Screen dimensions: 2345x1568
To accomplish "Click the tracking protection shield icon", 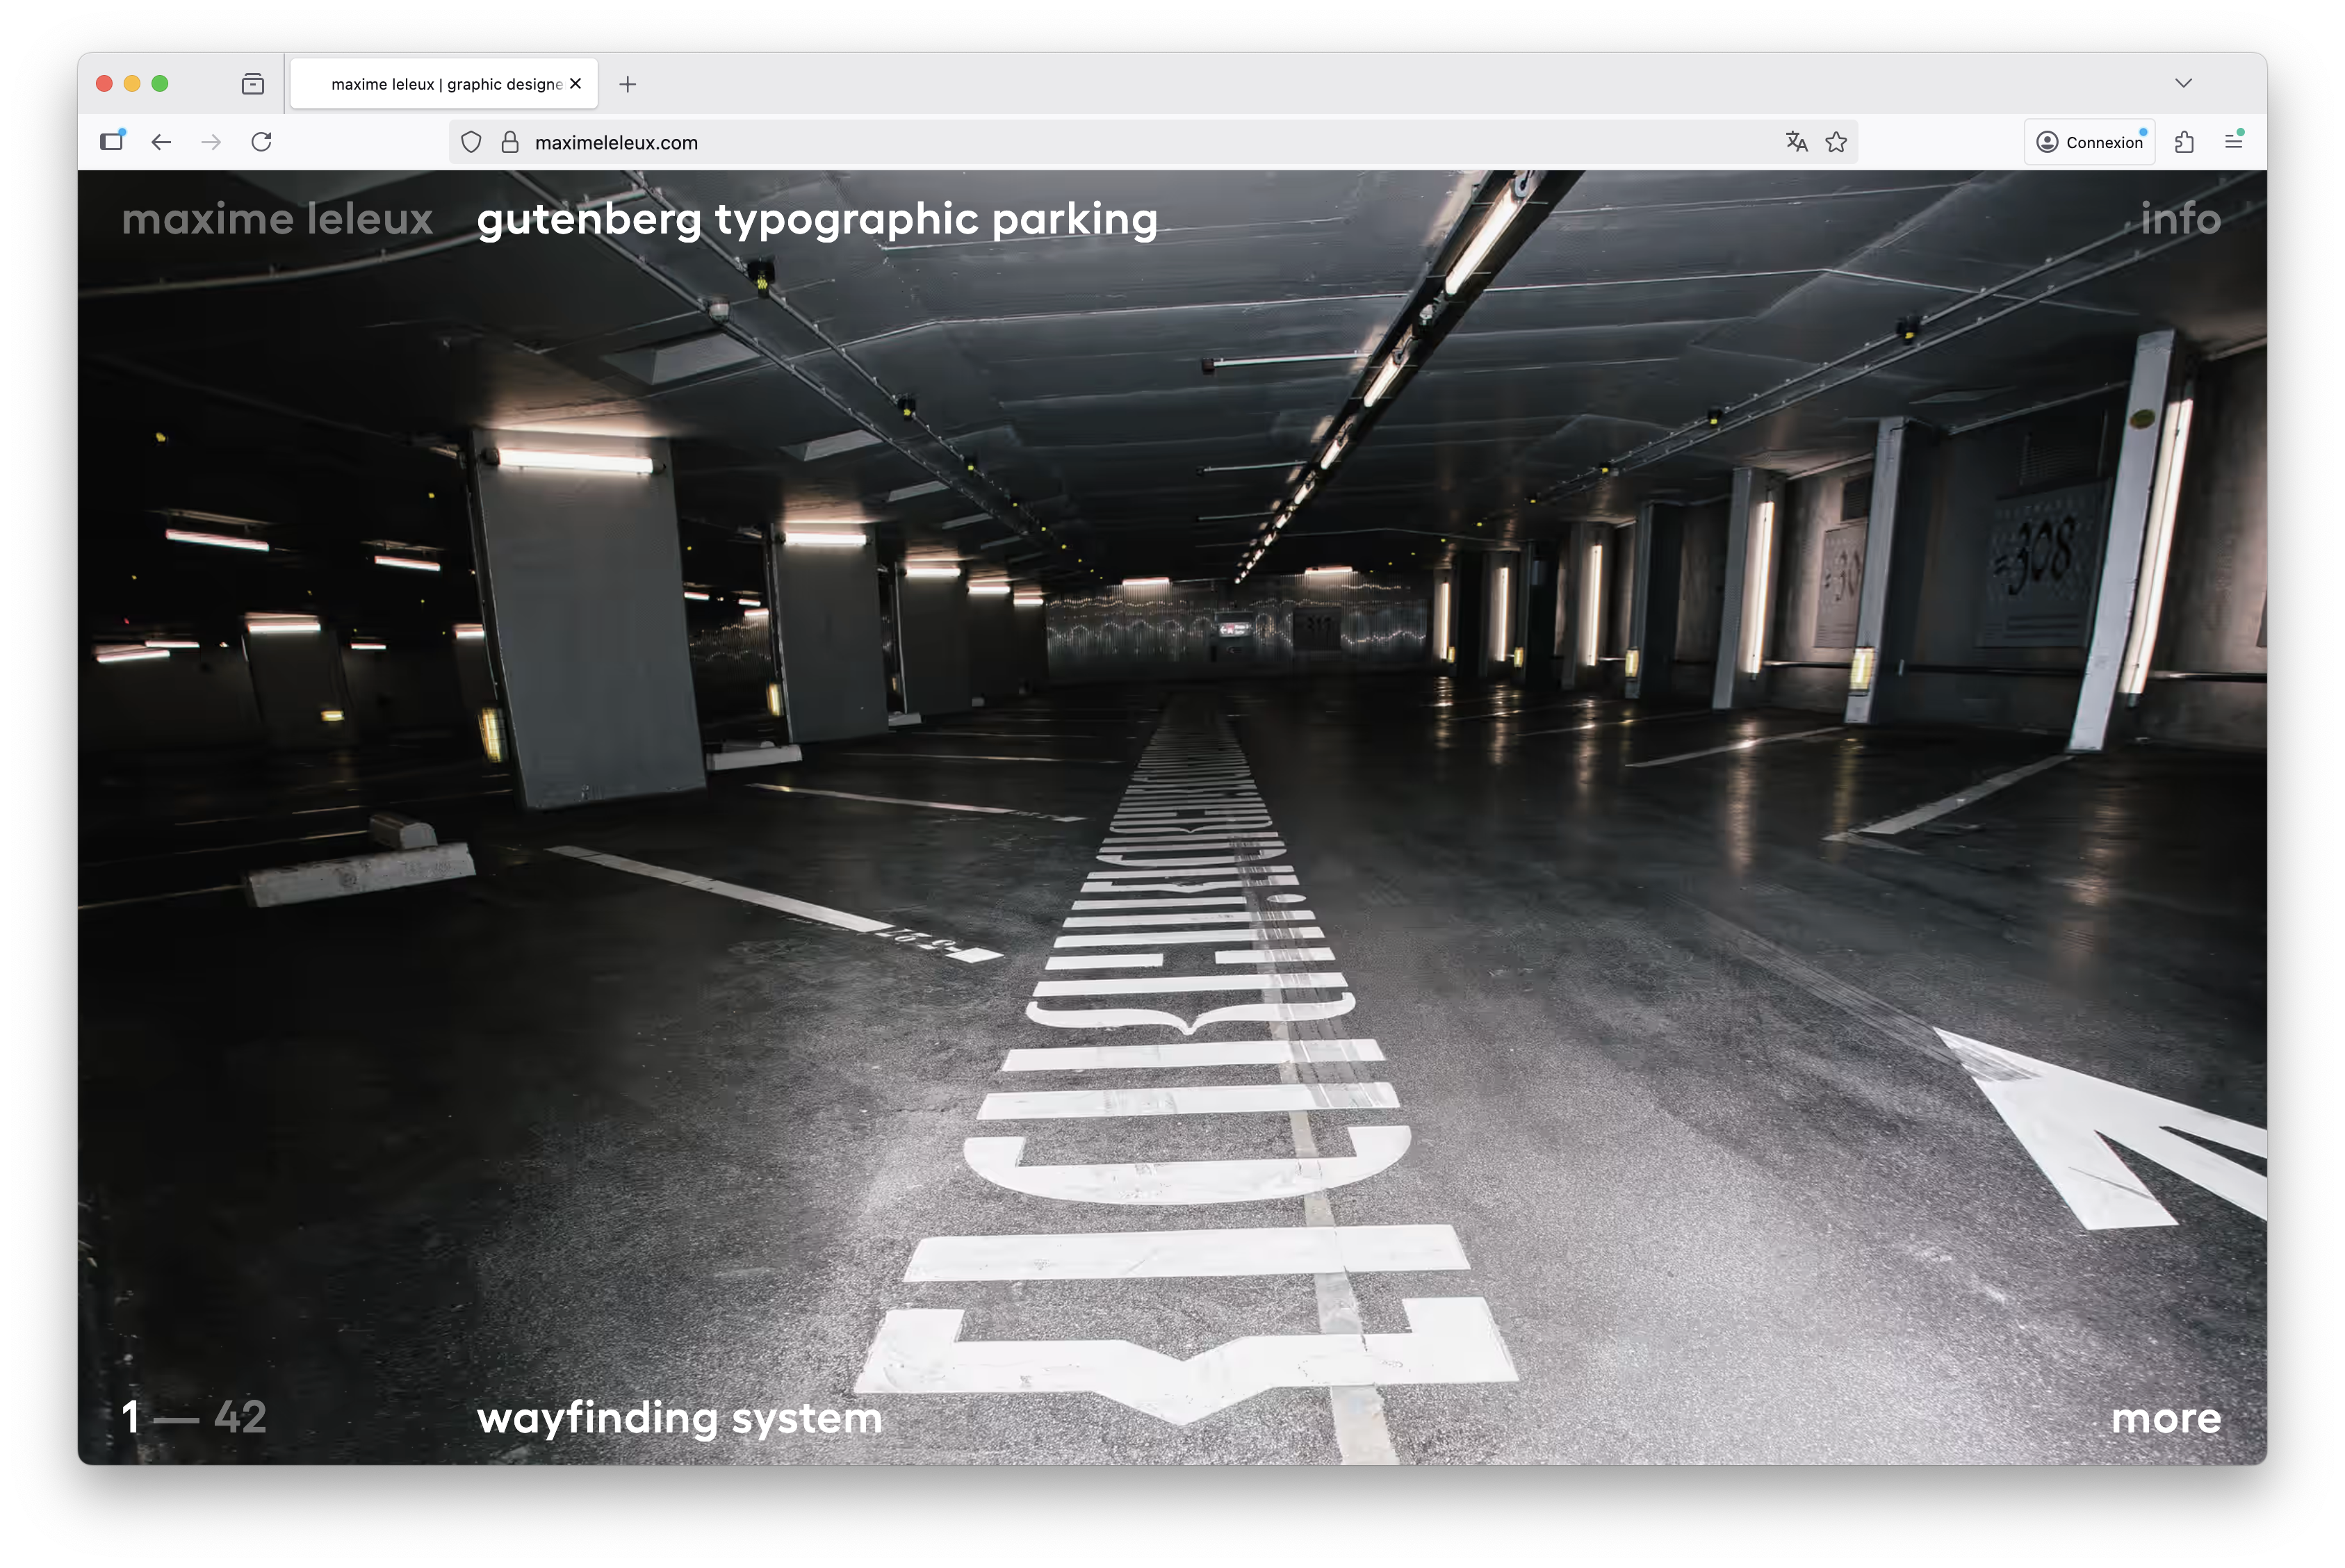I will [x=471, y=142].
